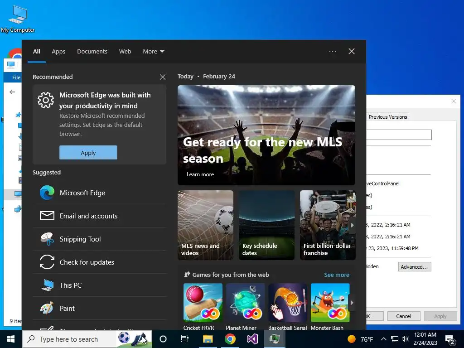Switch to the Web search tab

pos(125,52)
